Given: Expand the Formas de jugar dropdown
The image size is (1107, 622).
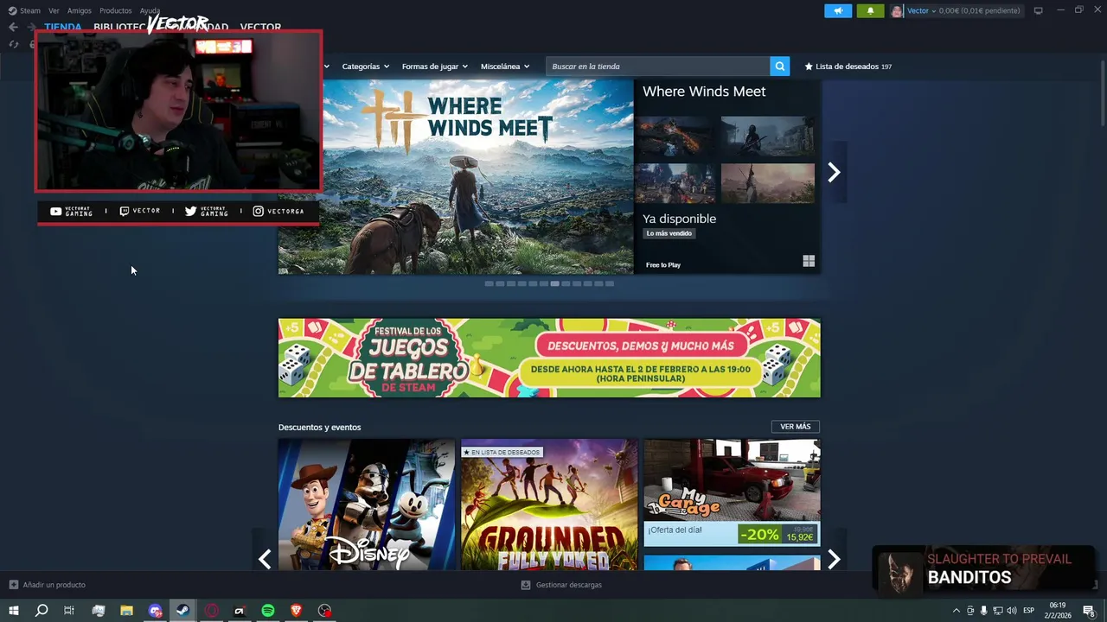Looking at the screenshot, I should (x=434, y=67).
